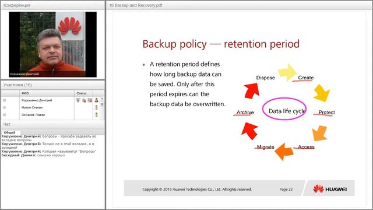Click chat message 'Которая называется "Вопросы"'

(x=49, y=152)
